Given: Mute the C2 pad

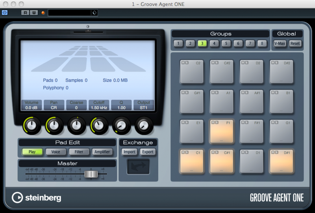Looking at the screenshot, I should pos(183,63).
